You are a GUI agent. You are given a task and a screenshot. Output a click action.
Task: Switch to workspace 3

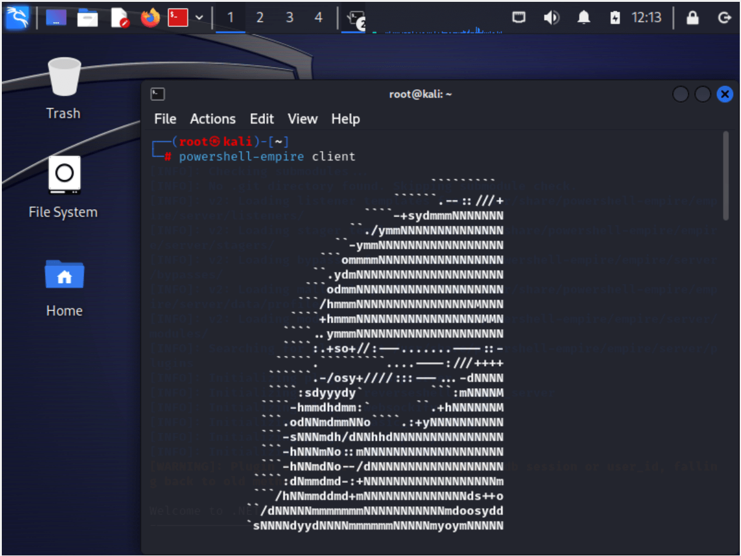click(x=289, y=18)
